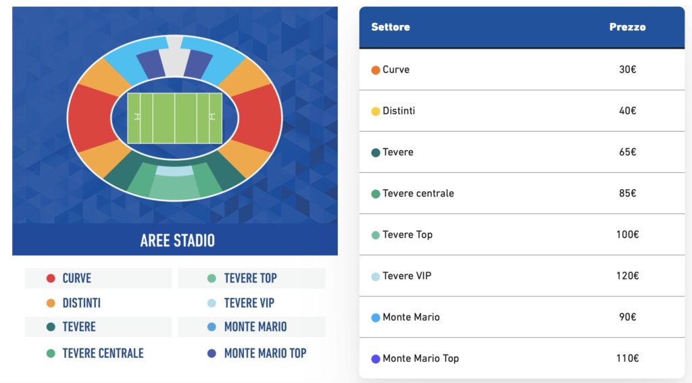Click the MONTE MARIO TOP legend dot
This screenshot has height=383, width=692.
pyautogui.click(x=212, y=353)
